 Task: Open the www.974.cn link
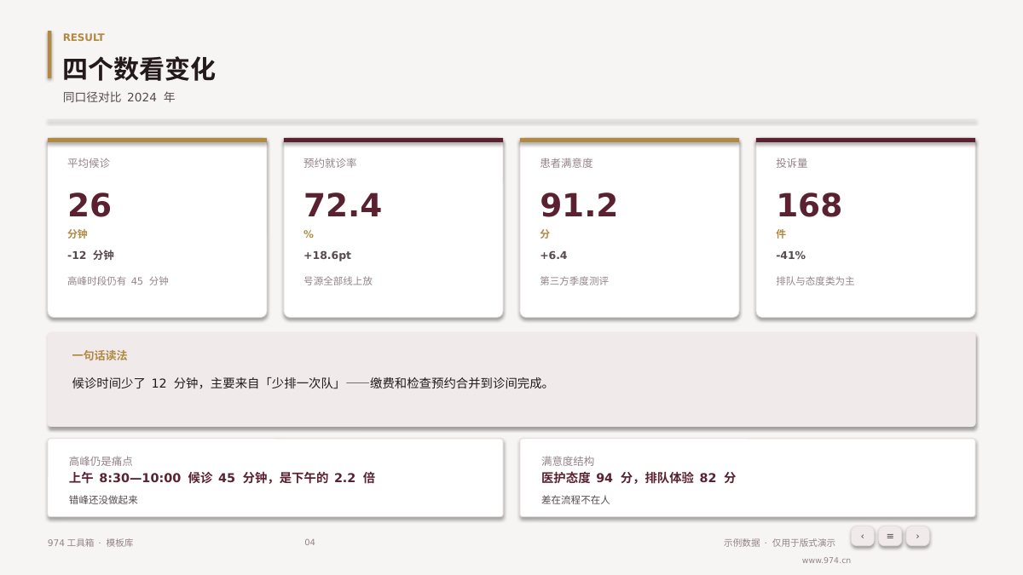[826, 561]
